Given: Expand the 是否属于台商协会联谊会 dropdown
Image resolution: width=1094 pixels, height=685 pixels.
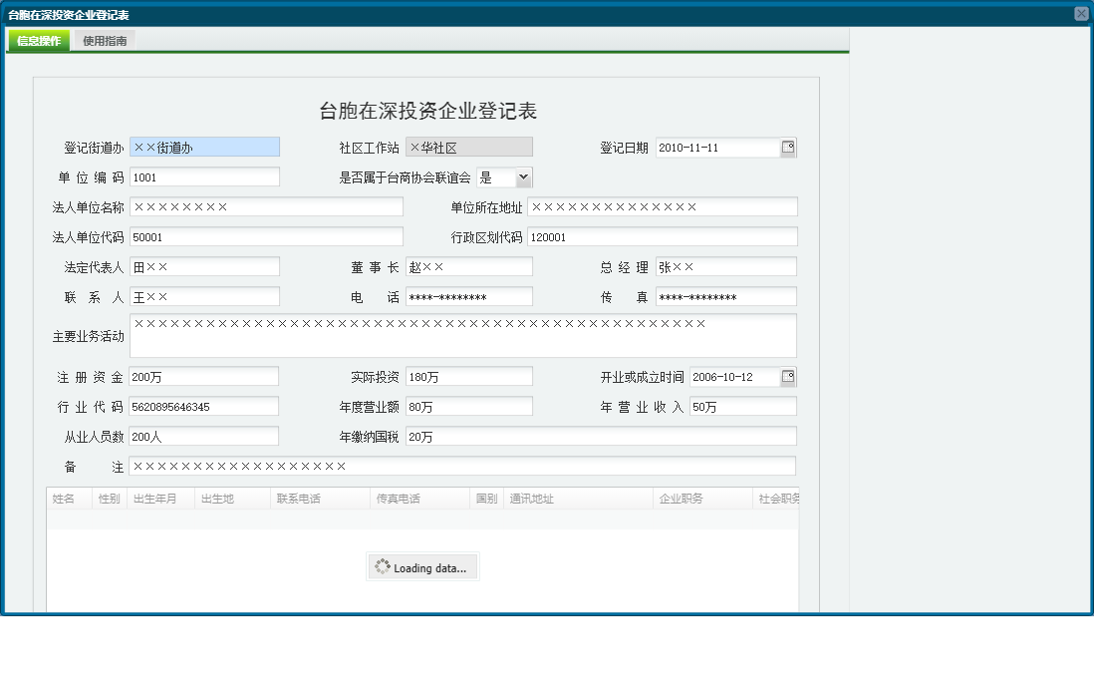Looking at the screenshot, I should pos(524,176).
